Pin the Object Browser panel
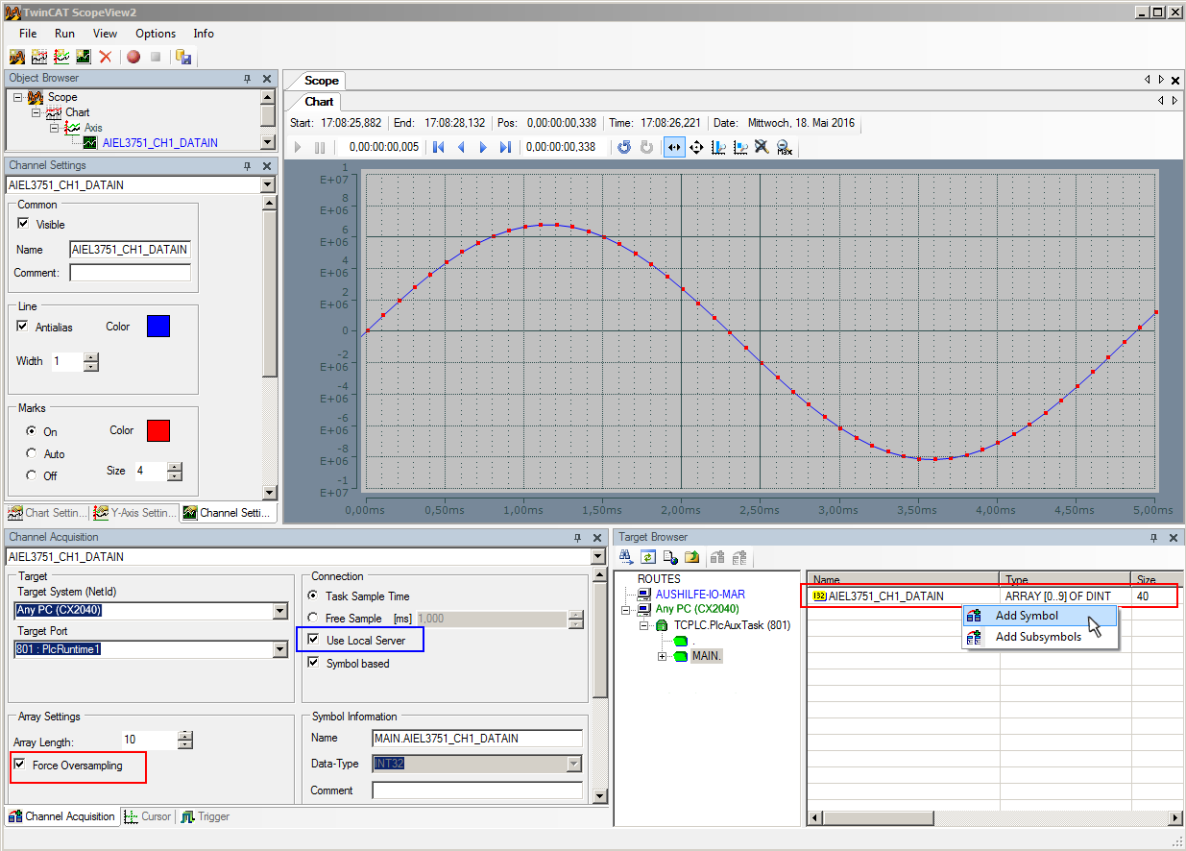Viewport: 1186px width, 851px height. pyautogui.click(x=247, y=79)
